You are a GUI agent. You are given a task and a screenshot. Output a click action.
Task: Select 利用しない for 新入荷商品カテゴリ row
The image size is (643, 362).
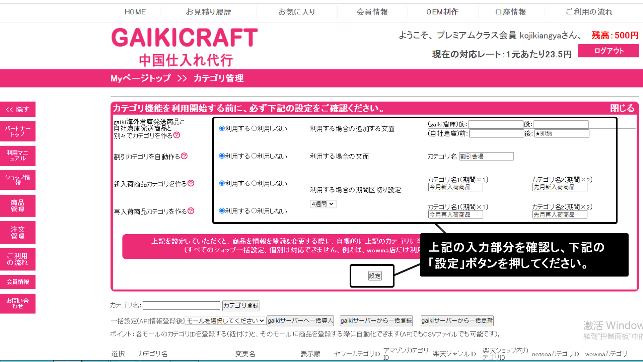(254, 183)
